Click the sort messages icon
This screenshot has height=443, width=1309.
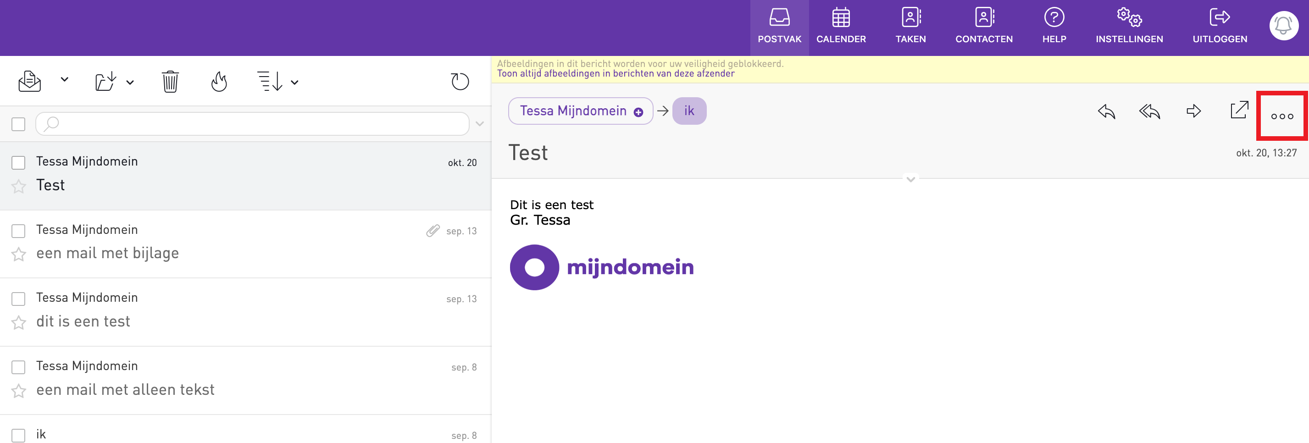pos(269,81)
